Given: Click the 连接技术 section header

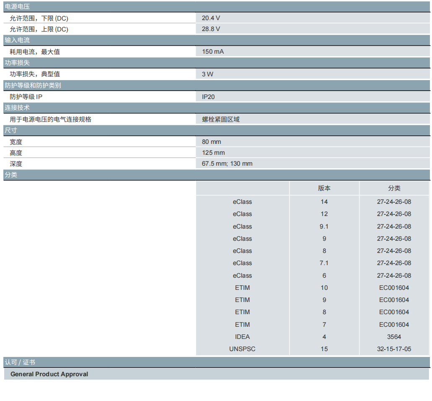Looking at the screenshot, I should click(17, 108).
